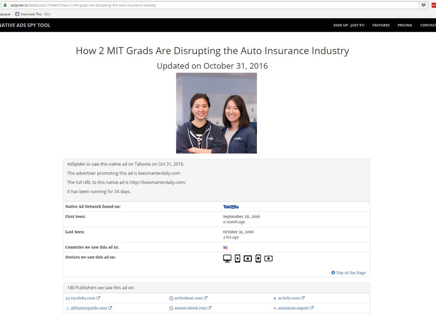Click the line stating the advertiser is livesmarterdaily.com

pos(124,173)
